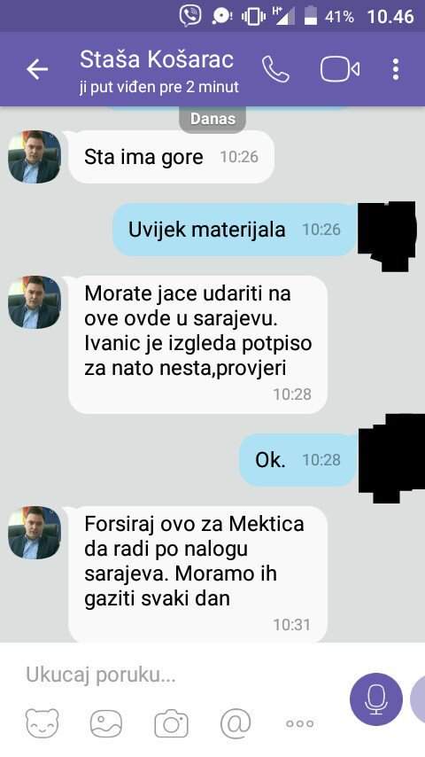Select the 'Ok.' message bubble
This screenshot has width=425, height=757.
pyautogui.click(x=297, y=459)
